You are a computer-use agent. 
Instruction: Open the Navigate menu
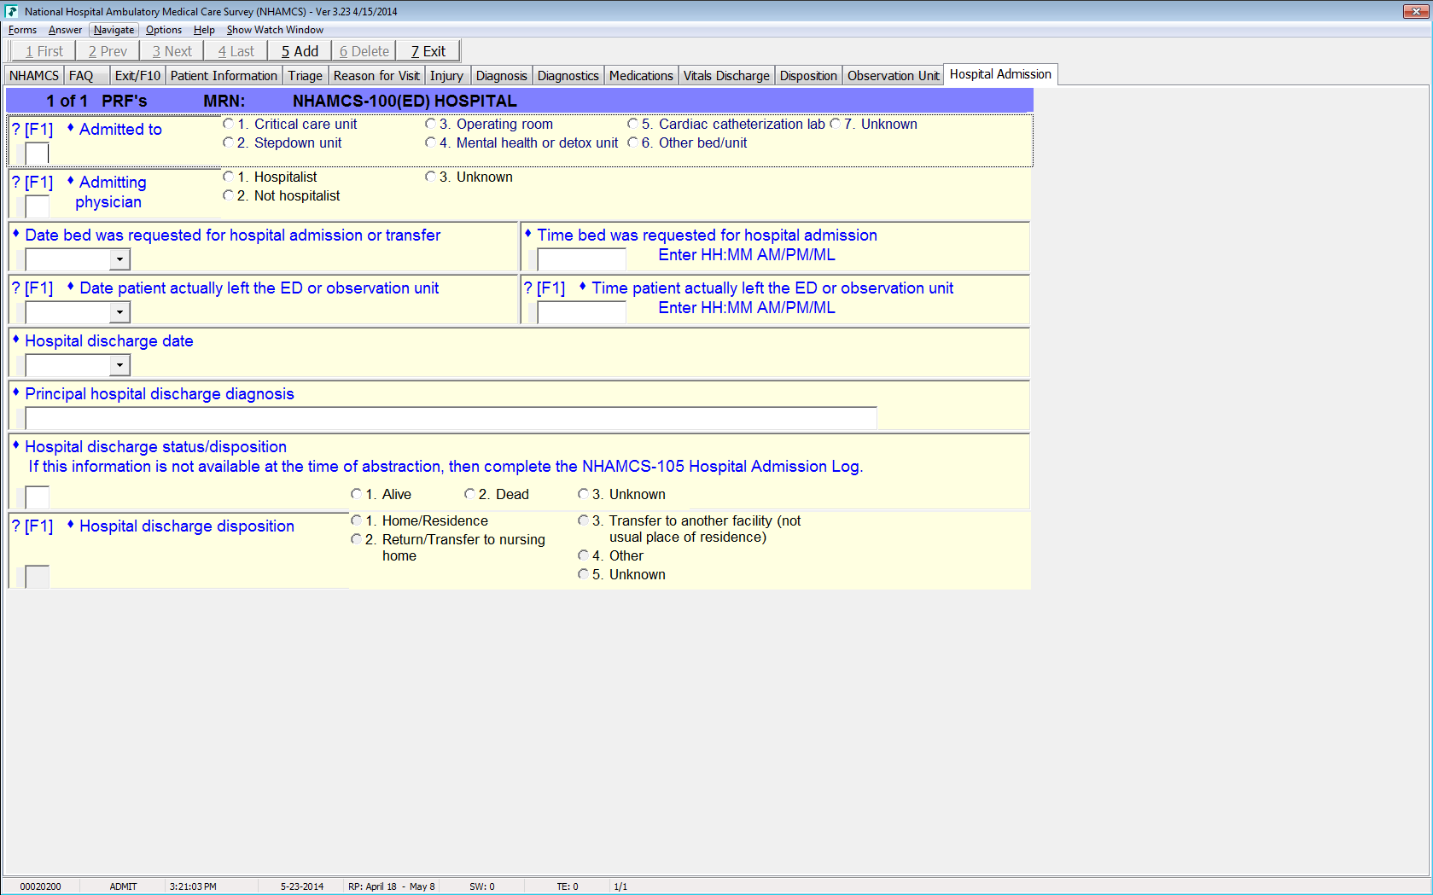click(114, 30)
